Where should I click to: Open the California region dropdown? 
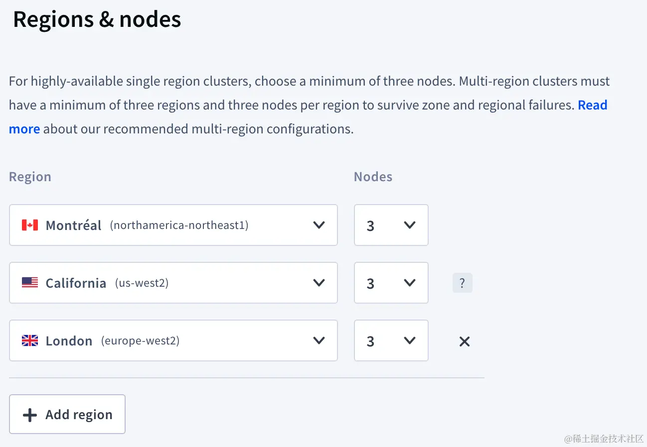point(173,283)
